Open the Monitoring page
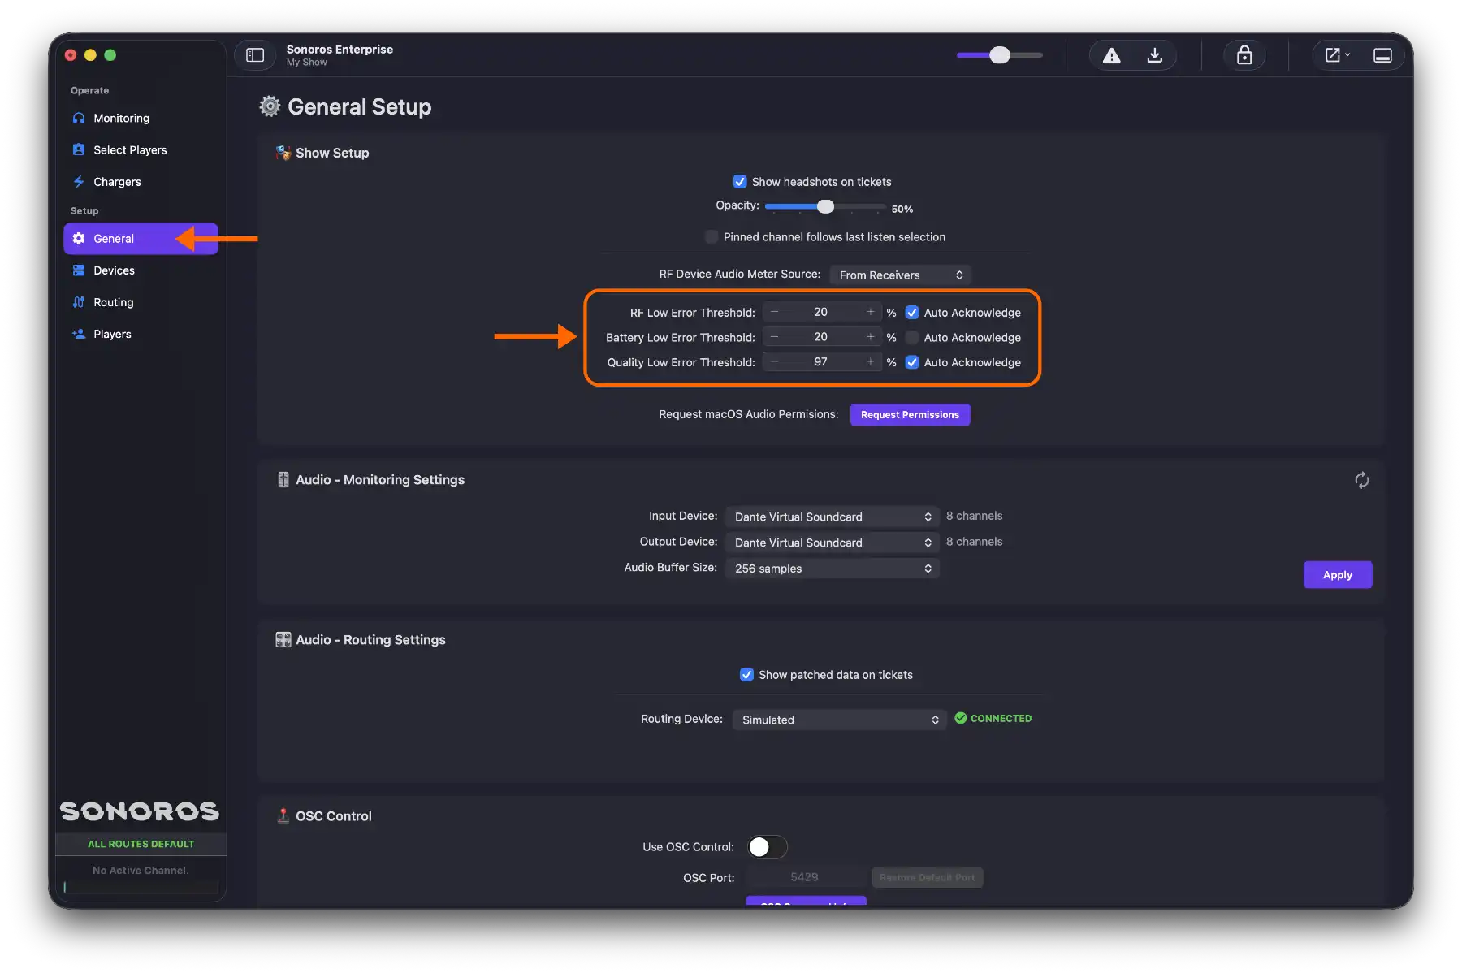The image size is (1462, 973). click(141, 118)
